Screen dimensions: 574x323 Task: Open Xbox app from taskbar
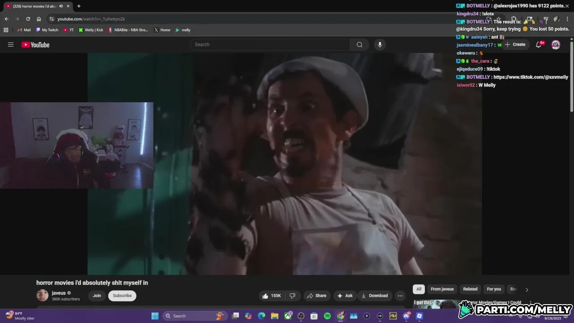(x=288, y=316)
